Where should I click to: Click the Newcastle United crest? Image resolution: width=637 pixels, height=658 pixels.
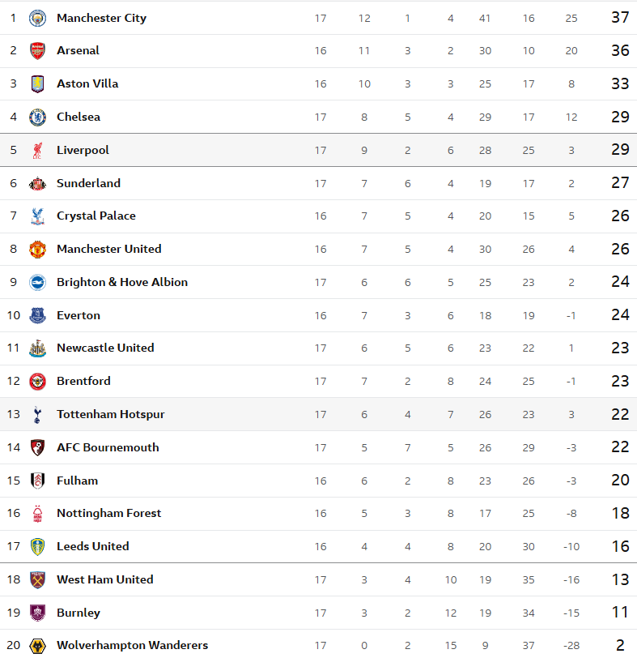click(37, 348)
